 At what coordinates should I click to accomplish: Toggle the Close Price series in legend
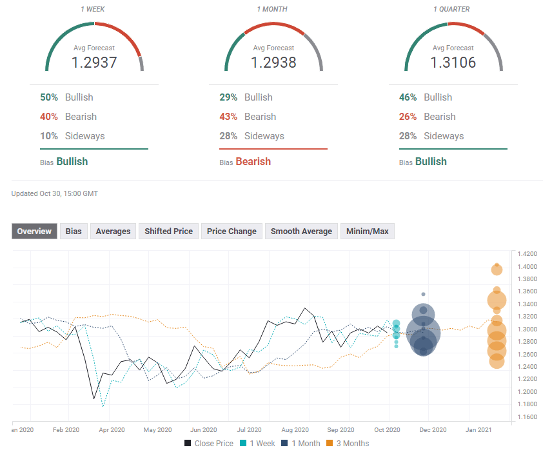tap(210, 443)
